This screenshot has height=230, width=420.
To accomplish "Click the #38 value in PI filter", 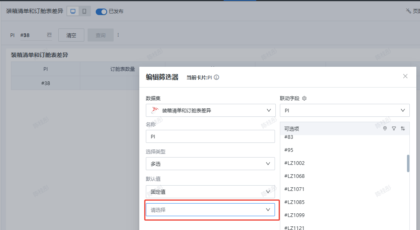I will (25, 35).
